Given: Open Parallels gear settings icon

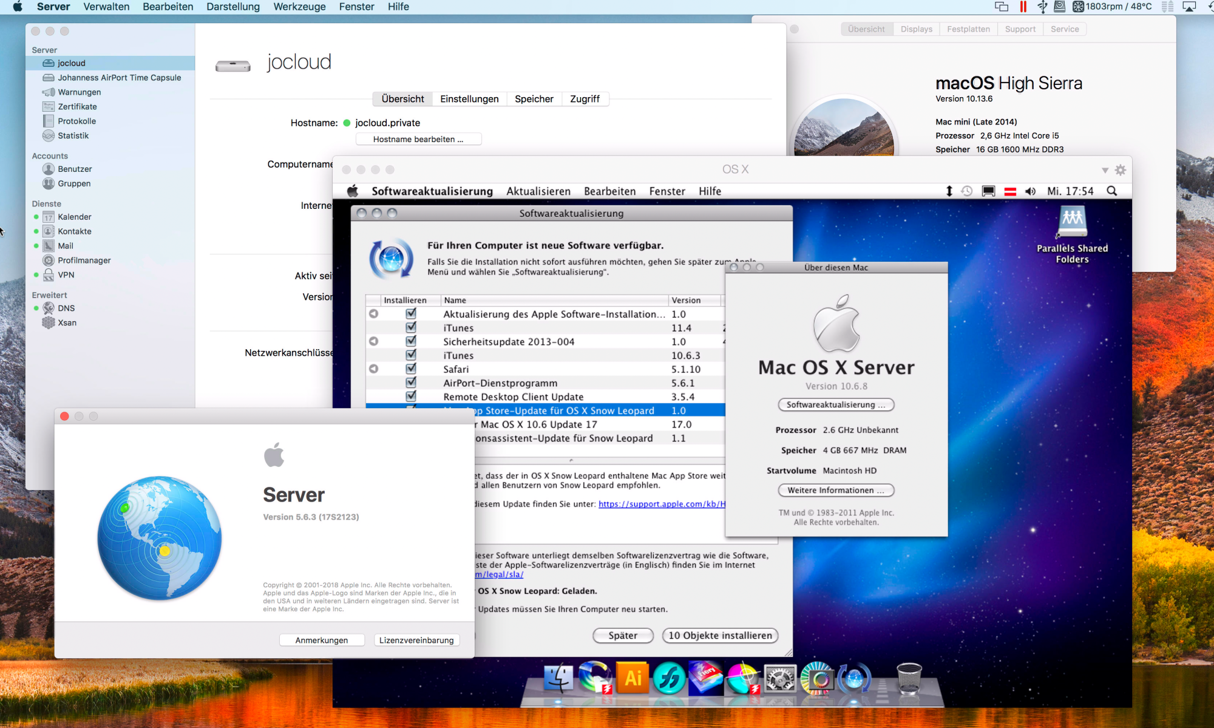Looking at the screenshot, I should 1121,170.
